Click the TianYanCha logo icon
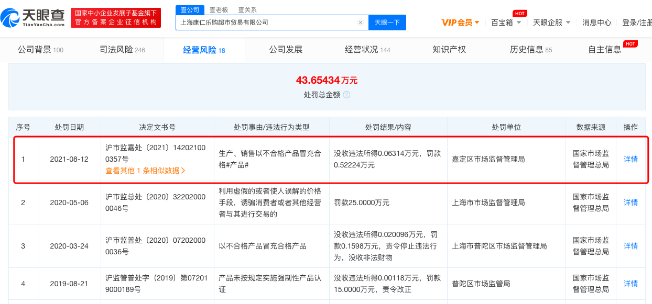The width and height of the screenshot is (652, 304). [10, 17]
